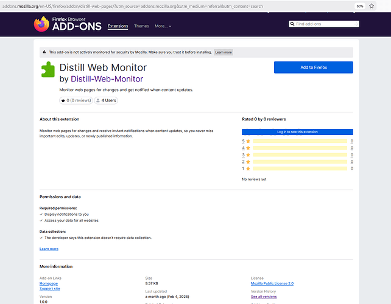Open the Mozilla Public License 2.0 link
The image size is (391, 304).
[272, 283]
